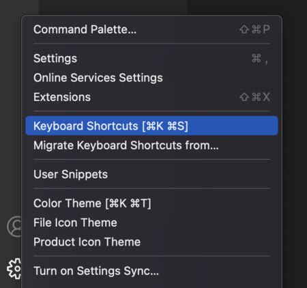Select the Settings menu entry
The width and height of the screenshot is (307, 288).
tap(151, 59)
